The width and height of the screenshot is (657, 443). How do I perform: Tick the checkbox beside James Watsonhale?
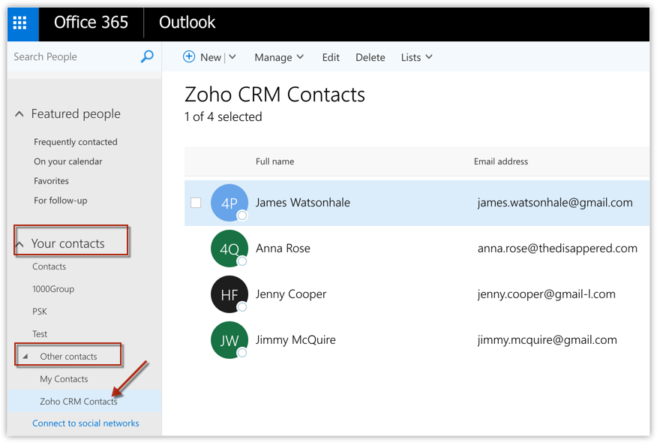click(196, 203)
